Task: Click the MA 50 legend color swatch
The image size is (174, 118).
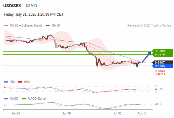Action: tap(48, 26)
